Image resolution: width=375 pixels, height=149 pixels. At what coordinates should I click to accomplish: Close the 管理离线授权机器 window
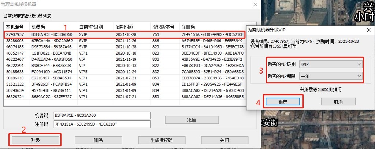click(x=255, y=5)
